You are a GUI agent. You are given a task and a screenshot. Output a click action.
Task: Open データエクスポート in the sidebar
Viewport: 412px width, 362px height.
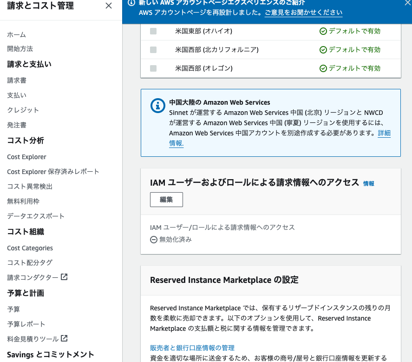tap(36, 216)
